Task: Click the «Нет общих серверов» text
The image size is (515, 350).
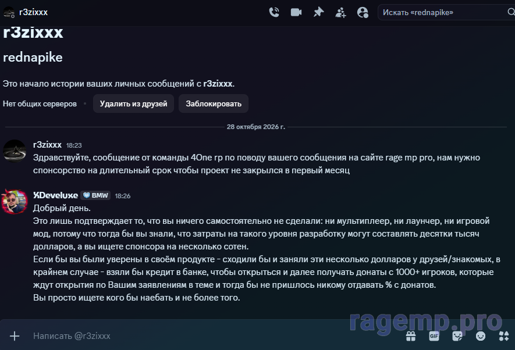Action: (x=40, y=103)
